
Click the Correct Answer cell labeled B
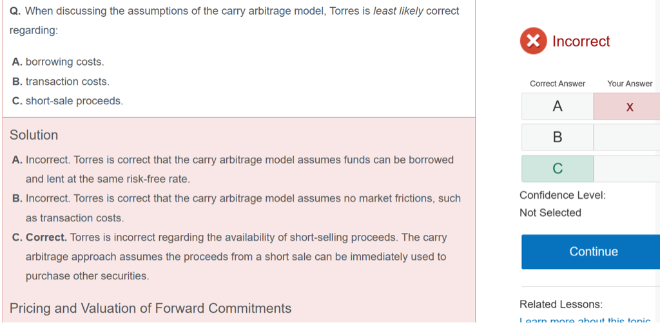tap(558, 137)
